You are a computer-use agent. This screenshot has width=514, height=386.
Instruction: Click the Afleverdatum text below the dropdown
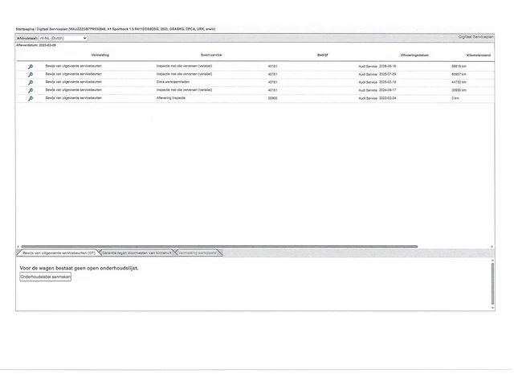click(x=36, y=45)
